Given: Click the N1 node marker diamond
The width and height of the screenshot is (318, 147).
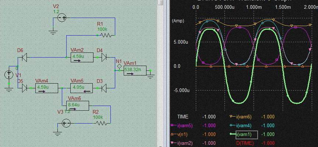Looking at the screenshot, I should tap(120, 66).
